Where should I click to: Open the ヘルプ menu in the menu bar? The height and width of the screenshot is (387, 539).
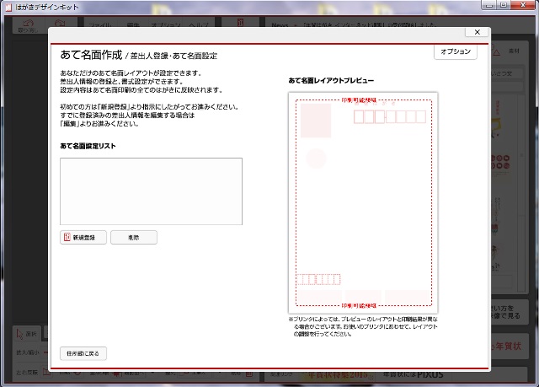[x=200, y=26]
